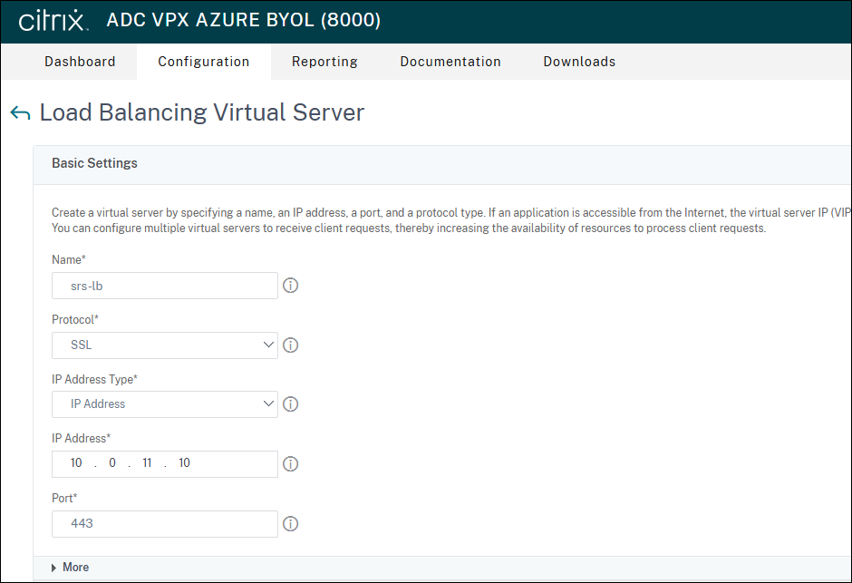Click the second IP octet showing 0
The image size is (852, 583).
coord(111,463)
